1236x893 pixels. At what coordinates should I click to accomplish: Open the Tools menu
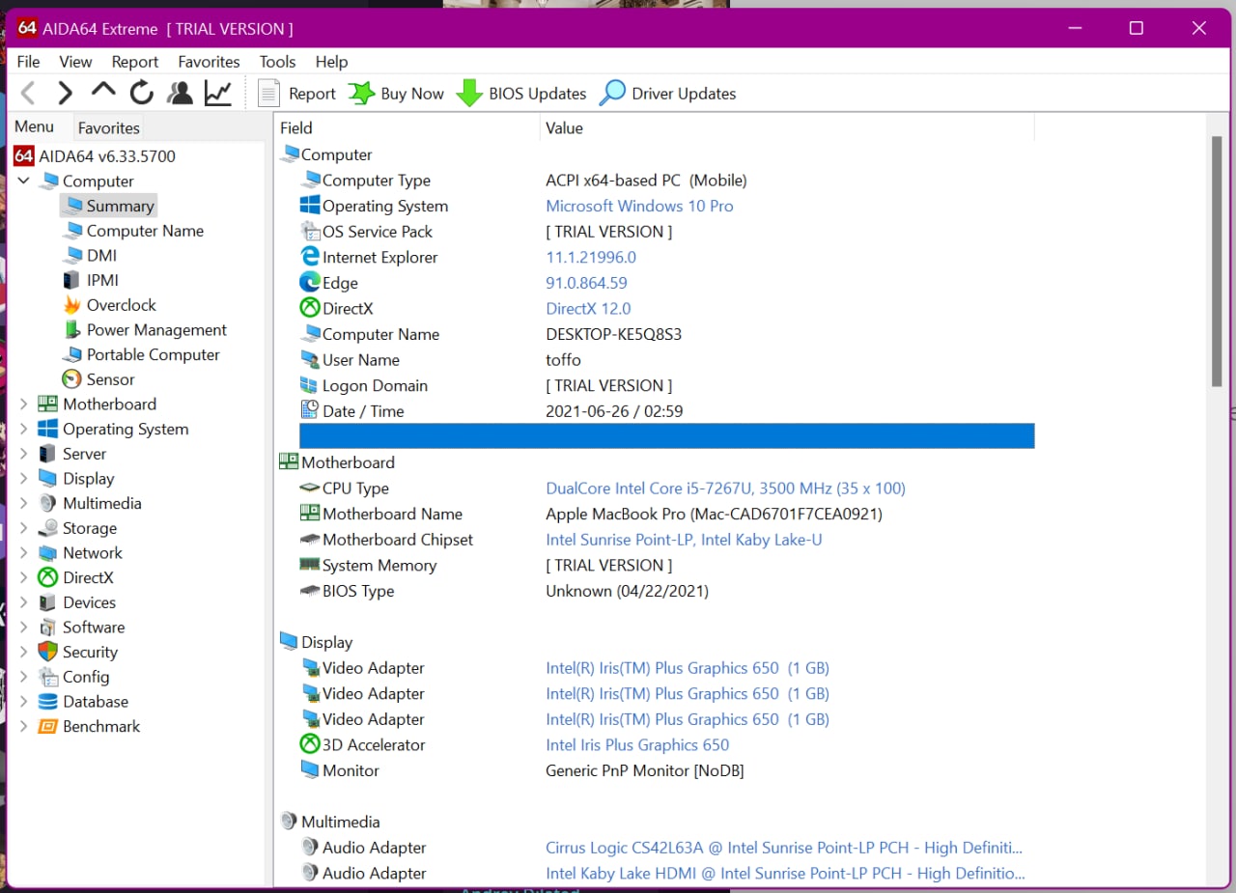click(x=277, y=62)
